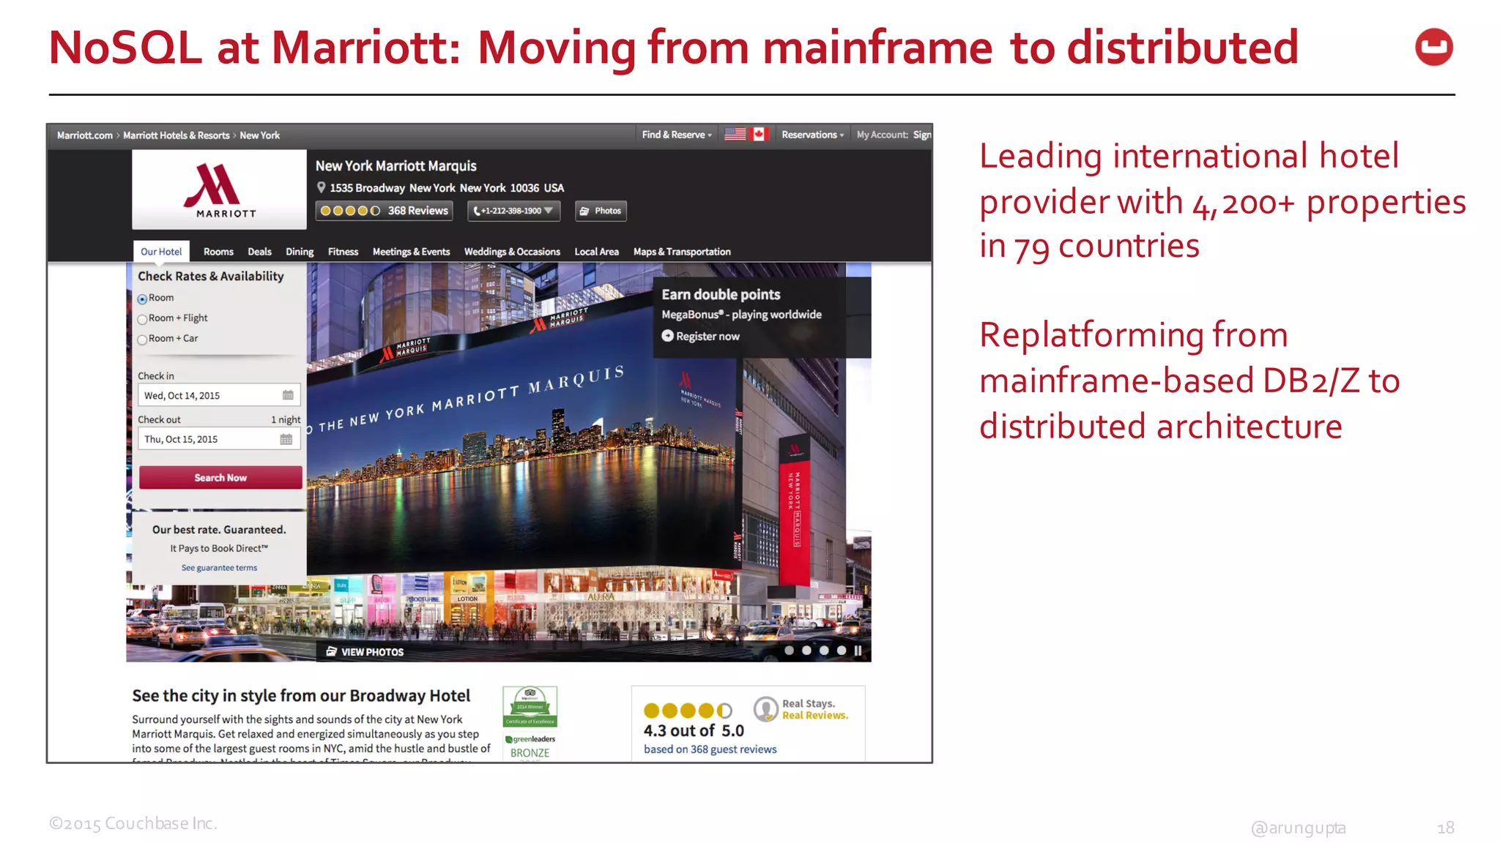
Task: Click the VIEW PHOTOS link
Action: pos(372,651)
